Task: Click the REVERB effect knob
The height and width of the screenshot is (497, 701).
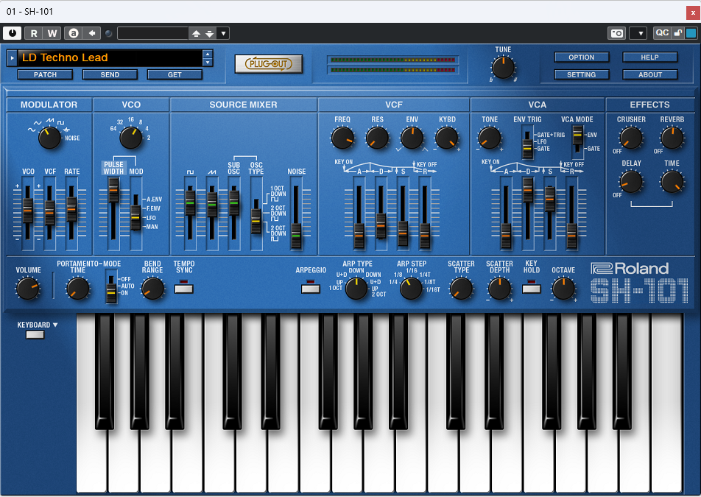Action: 672,138
